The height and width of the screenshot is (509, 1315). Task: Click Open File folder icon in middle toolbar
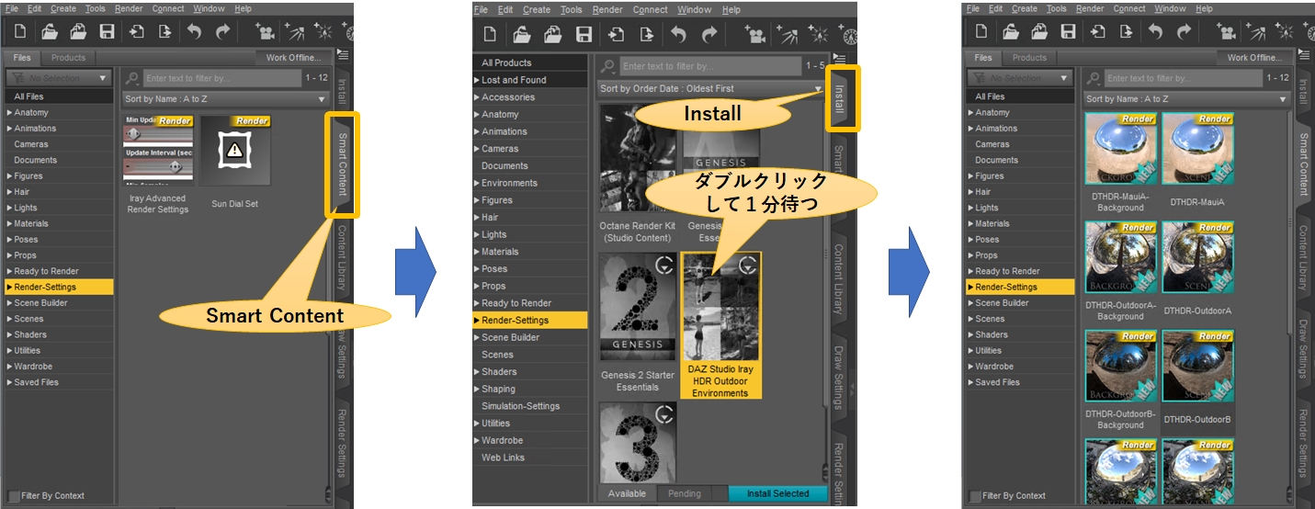522,35
